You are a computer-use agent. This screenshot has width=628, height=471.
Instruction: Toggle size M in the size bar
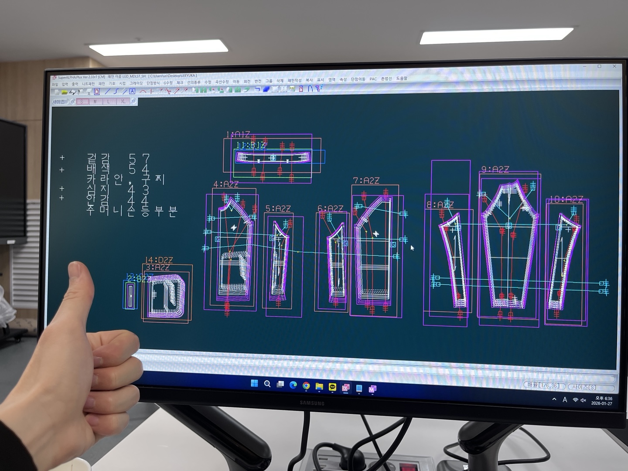point(95,102)
